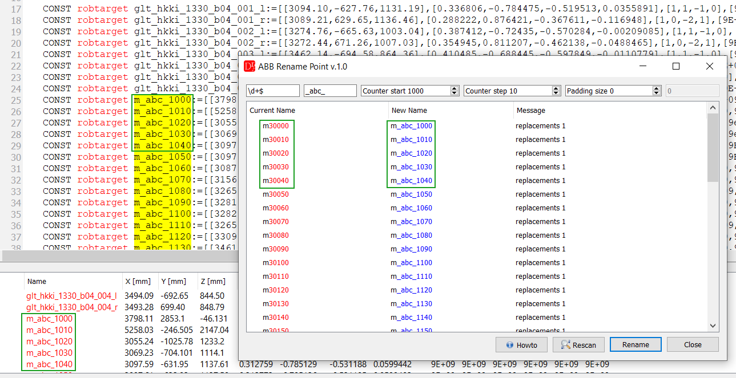
Task: Click the X value 5258.03 in table
Action: click(139, 330)
